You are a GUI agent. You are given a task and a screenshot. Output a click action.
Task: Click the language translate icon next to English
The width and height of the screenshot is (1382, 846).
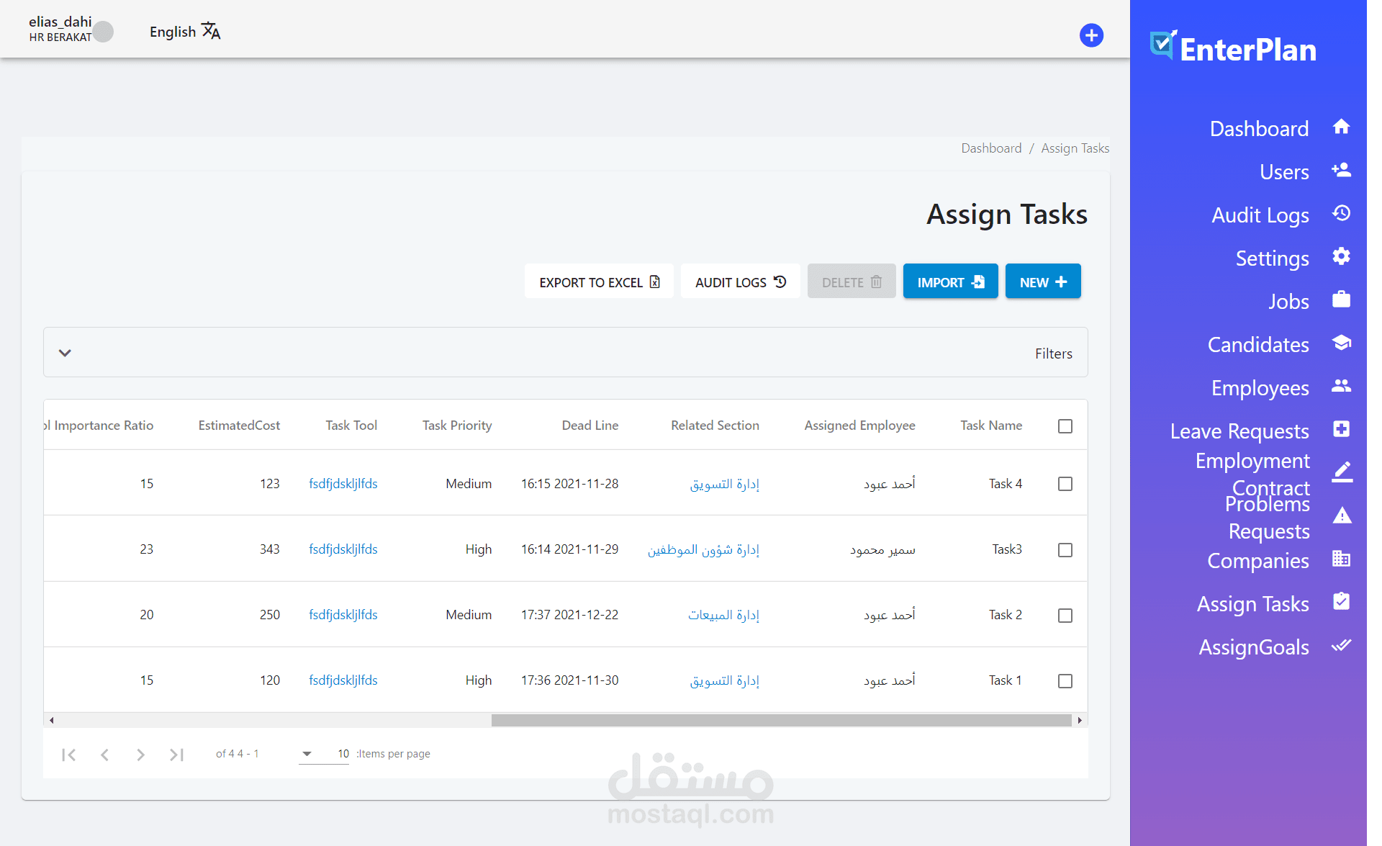[211, 31]
